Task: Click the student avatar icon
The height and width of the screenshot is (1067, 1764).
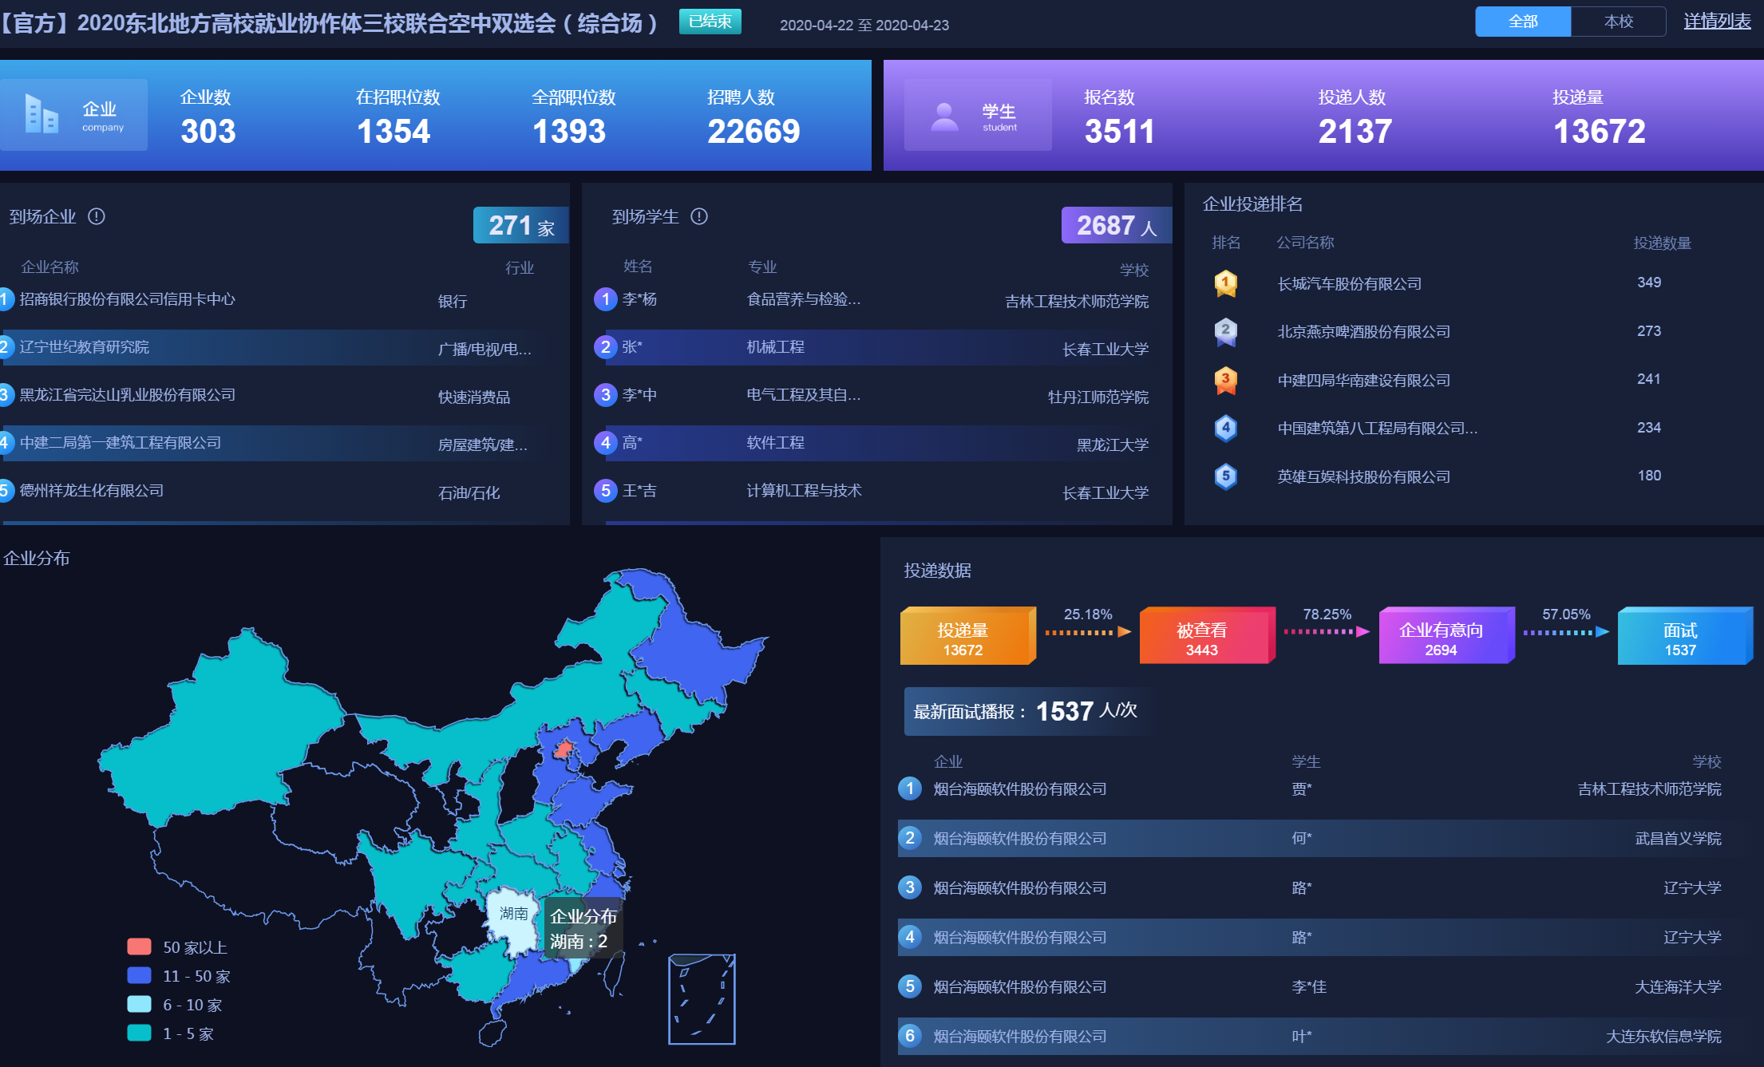Action: point(944,117)
